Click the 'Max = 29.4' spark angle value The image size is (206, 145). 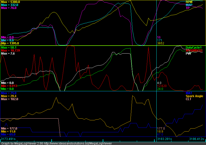[x=9, y=96]
